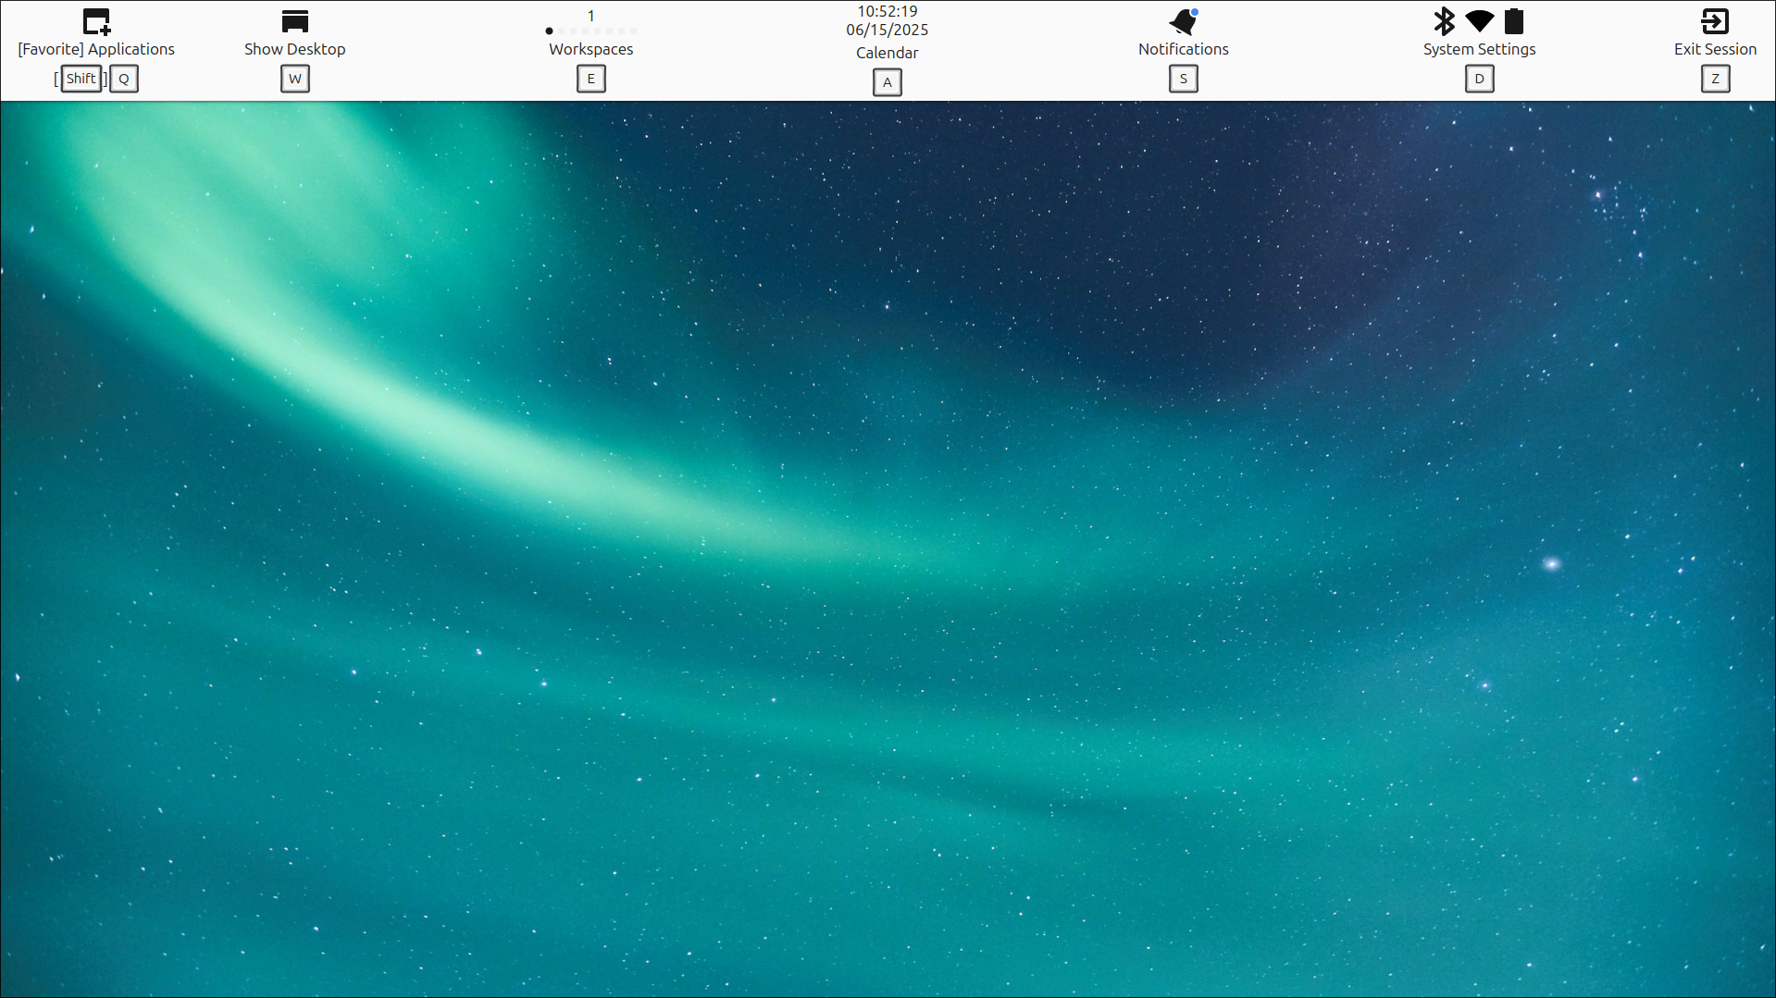Click the Show Desktop icon
The image size is (1776, 998).
pos(294,21)
